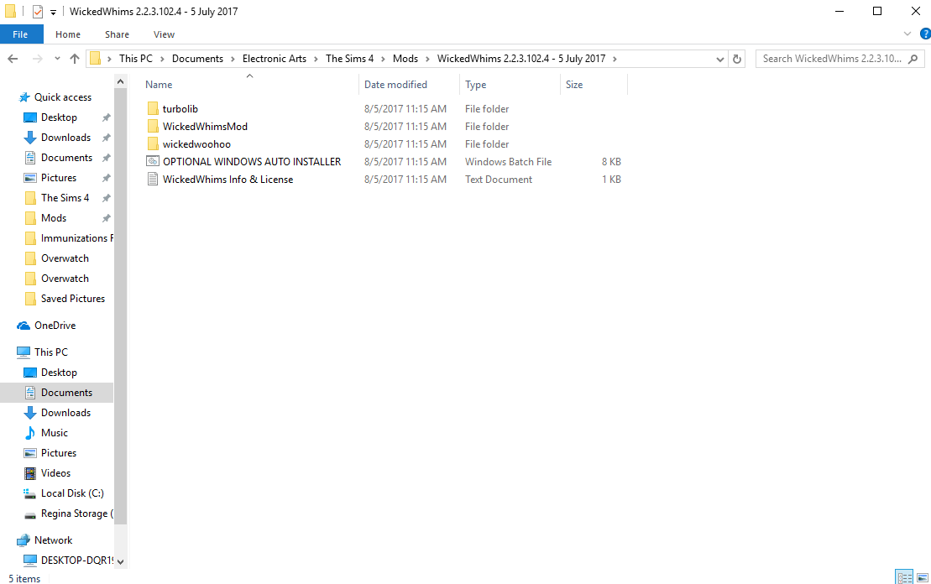
Task: Click the navigation pane scroll up arrow
Action: [121, 82]
